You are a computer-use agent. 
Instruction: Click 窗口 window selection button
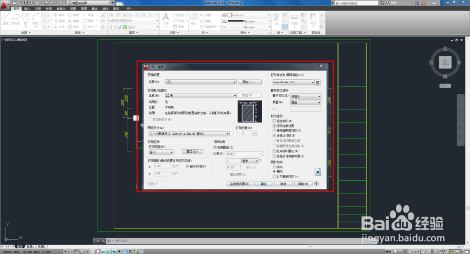click(x=192, y=152)
